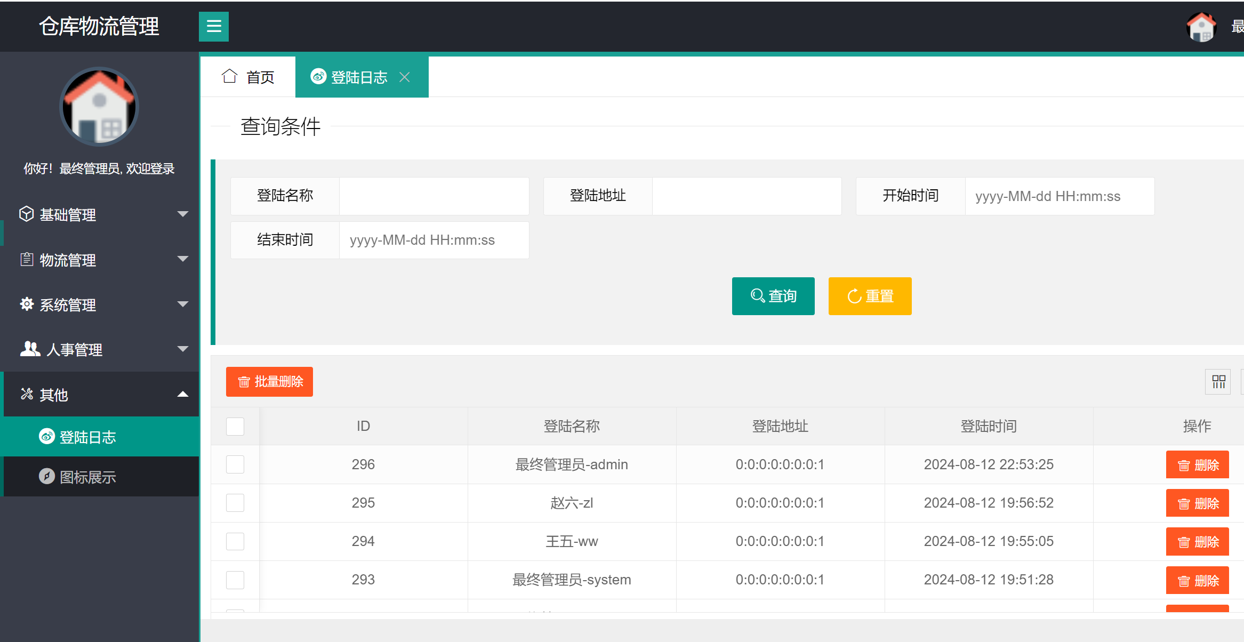Click the 重置 reset button
Image resolution: width=1244 pixels, height=642 pixels.
(870, 296)
